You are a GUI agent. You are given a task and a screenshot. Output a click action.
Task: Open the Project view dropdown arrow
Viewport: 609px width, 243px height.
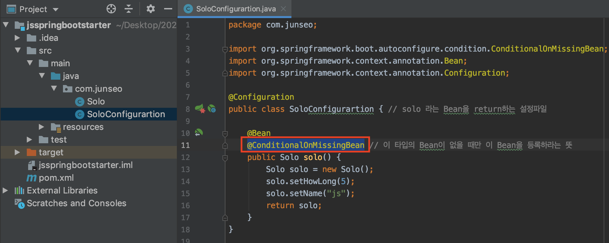tap(56, 9)
